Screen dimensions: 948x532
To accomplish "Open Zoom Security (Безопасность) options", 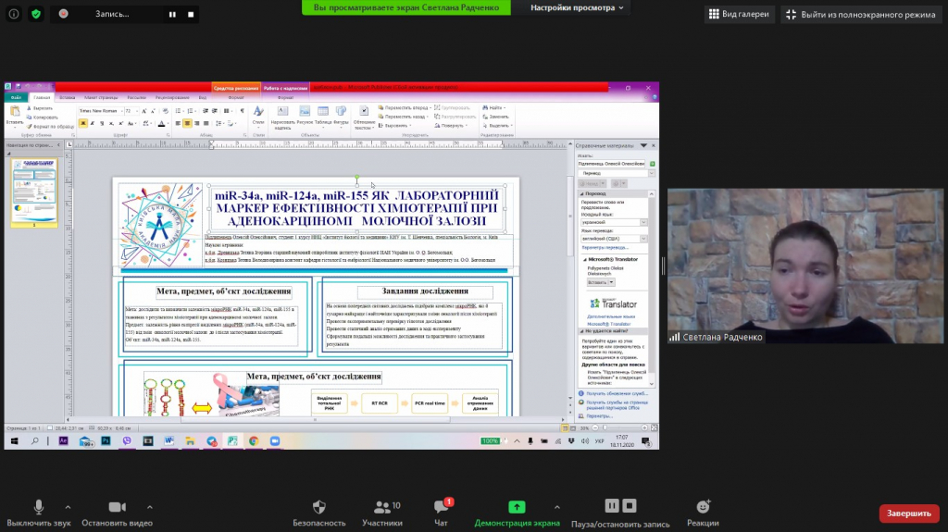I will 319,513.
